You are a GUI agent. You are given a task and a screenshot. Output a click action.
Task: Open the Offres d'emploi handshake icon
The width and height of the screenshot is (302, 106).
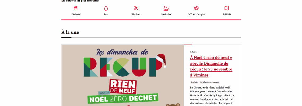click(197, 8)
